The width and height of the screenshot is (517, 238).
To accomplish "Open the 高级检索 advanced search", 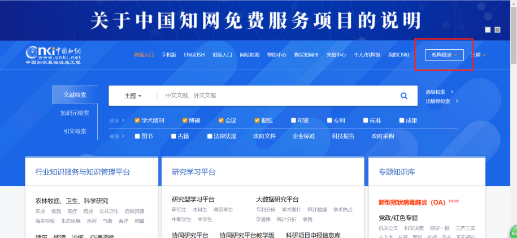I will (436, 92).
